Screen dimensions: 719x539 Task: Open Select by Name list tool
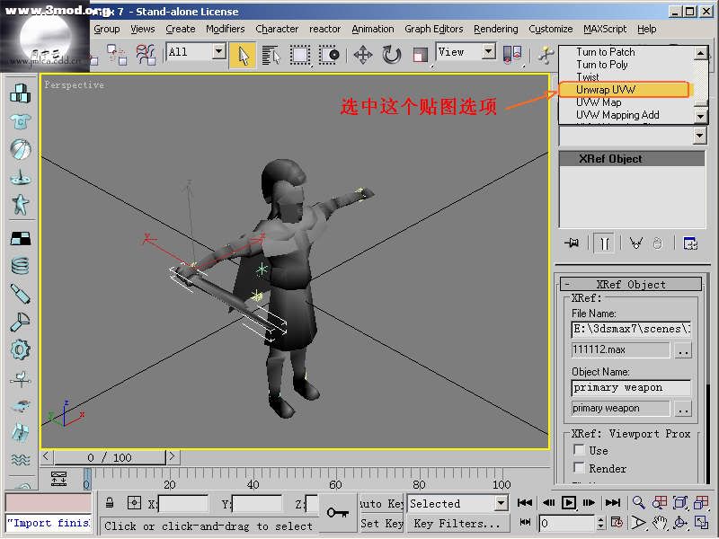point(271,55)
